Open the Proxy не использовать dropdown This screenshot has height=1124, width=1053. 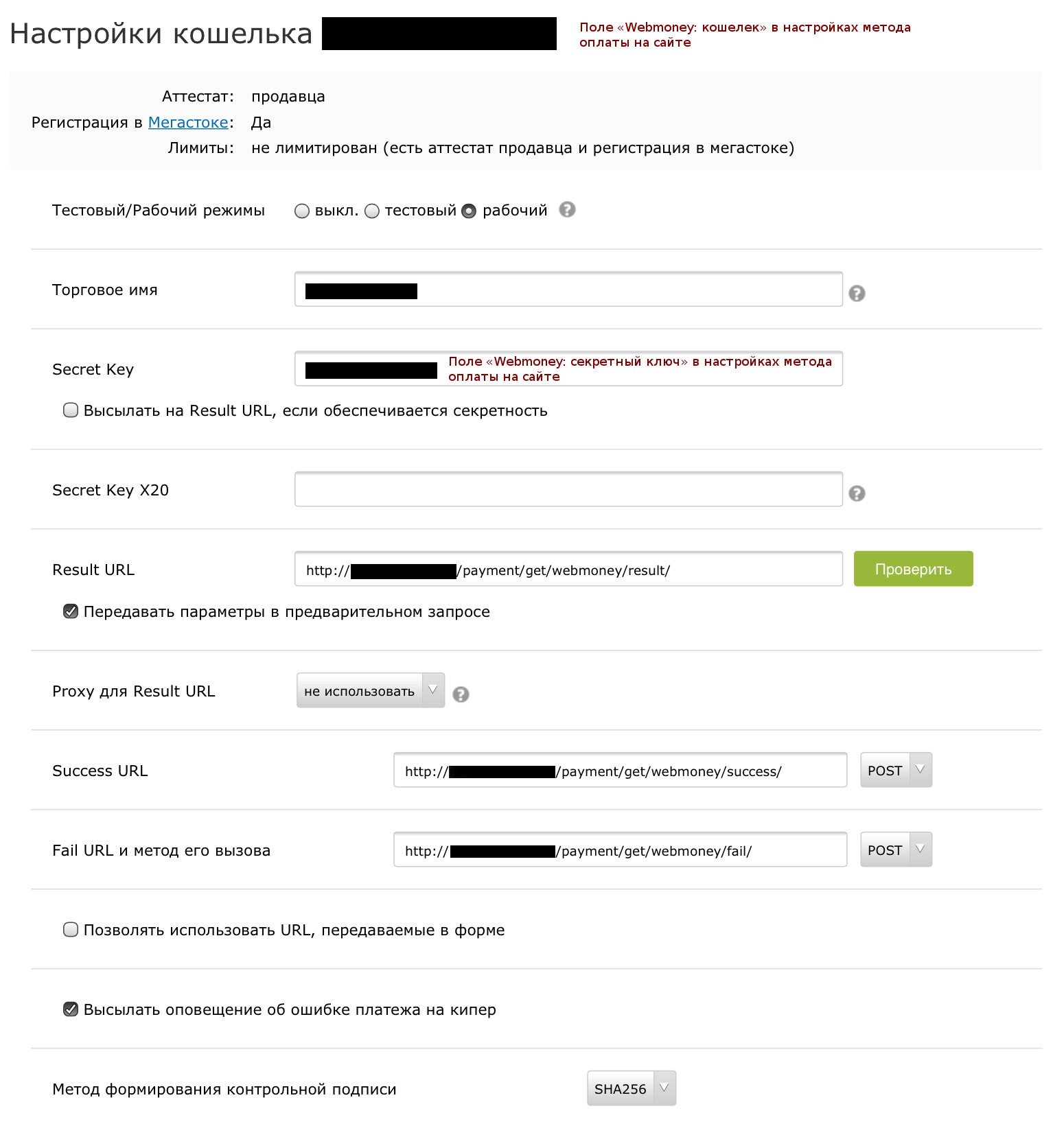coord(371,690)
